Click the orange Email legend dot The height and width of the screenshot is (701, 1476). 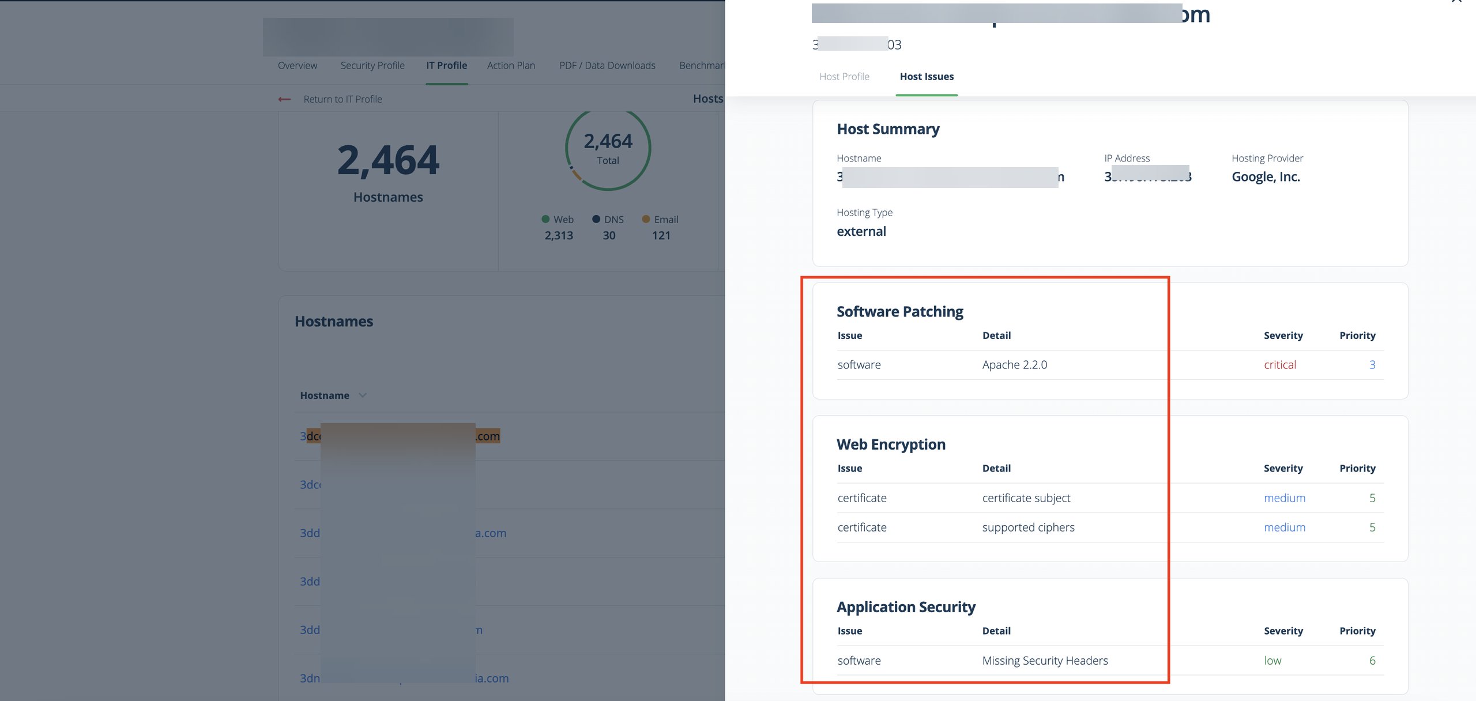pyautogui.click(x=646, y=219)
